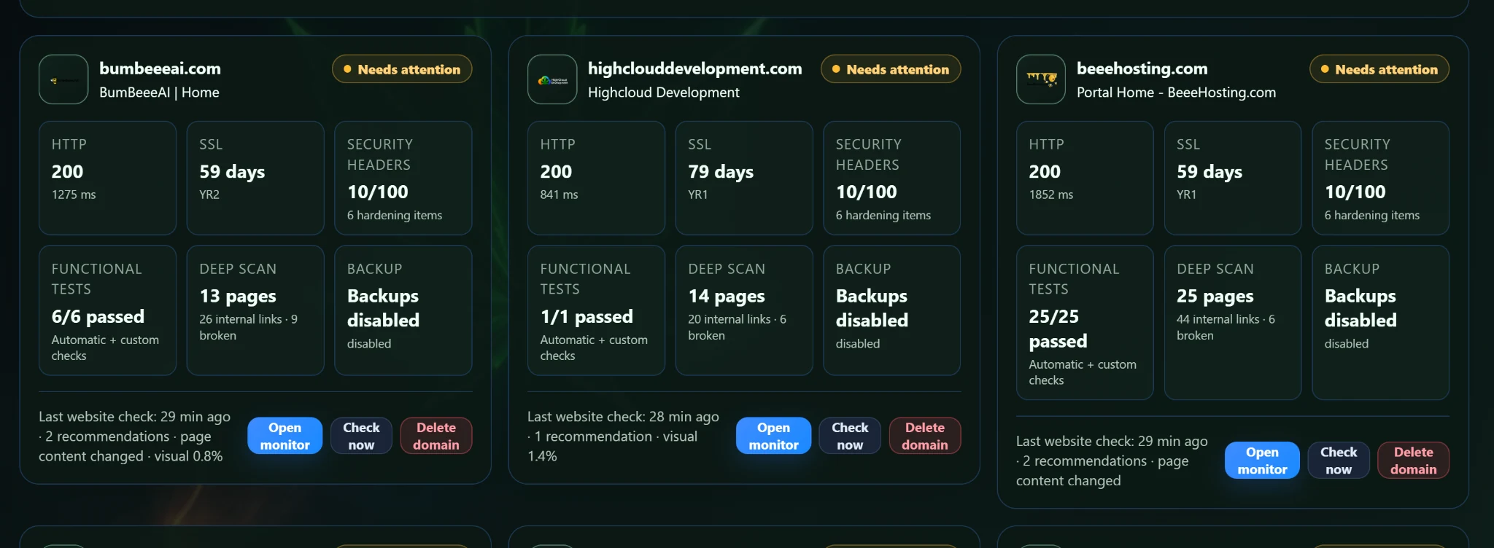
Task: Open the HTTP 200 1275 ms tile
Action: tap(107, 178)
